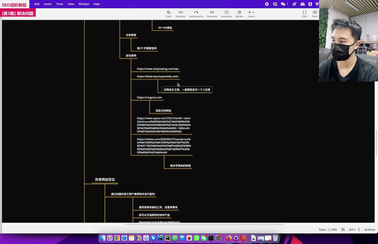The width and height of the screenshot is (378, 244).
Task: Select the thekrazycouponlady.com topic link
Action: [157, 76]
